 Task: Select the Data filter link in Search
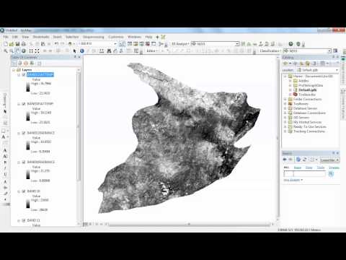click(309, 168)
